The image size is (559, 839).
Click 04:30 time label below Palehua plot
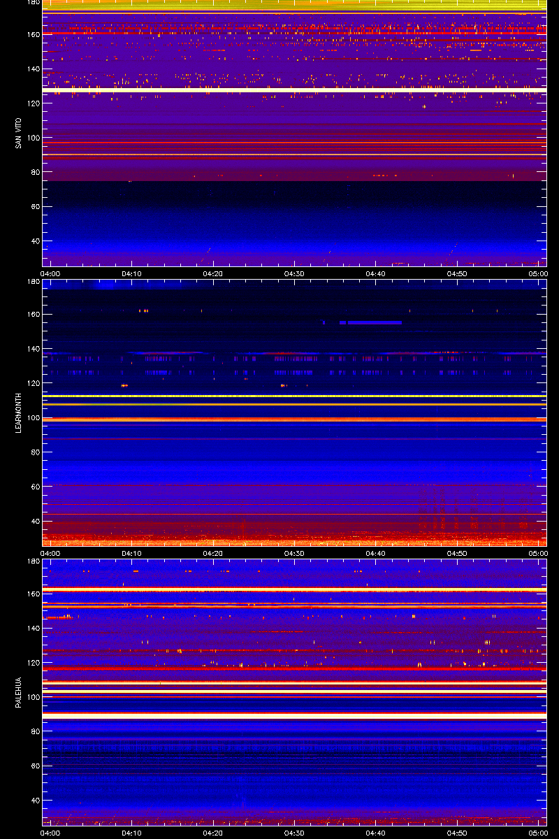pos(294,833)
